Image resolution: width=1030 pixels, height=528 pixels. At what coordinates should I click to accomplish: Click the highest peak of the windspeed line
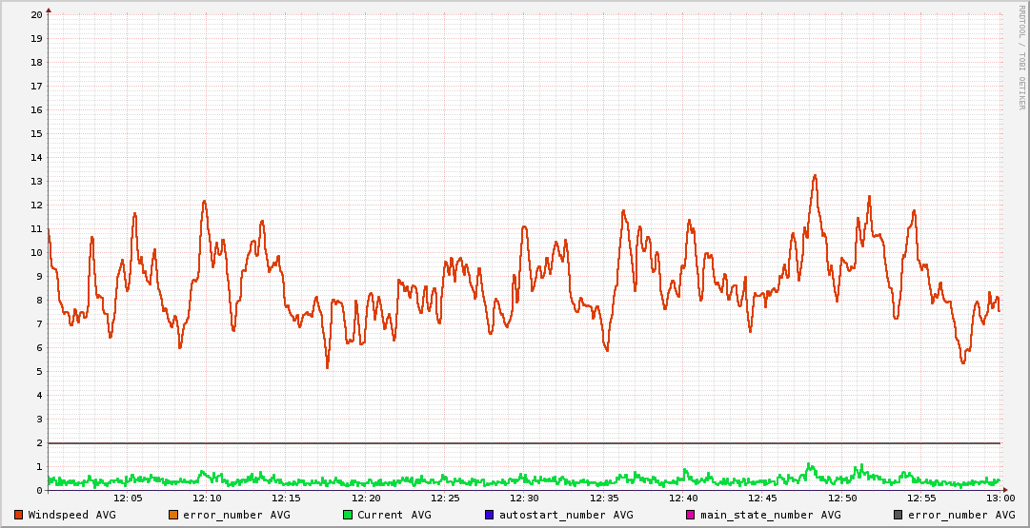(815, 176)
